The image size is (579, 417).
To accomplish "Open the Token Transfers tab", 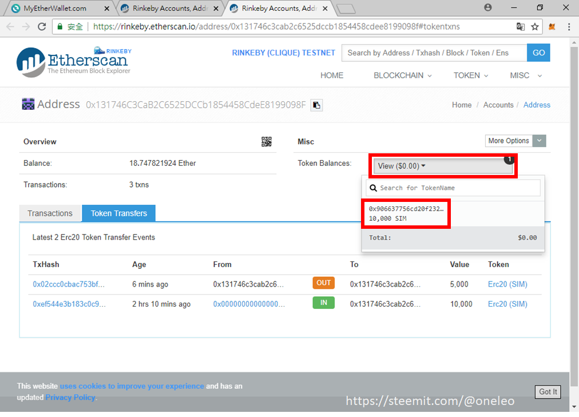I will tap(118, 213).
